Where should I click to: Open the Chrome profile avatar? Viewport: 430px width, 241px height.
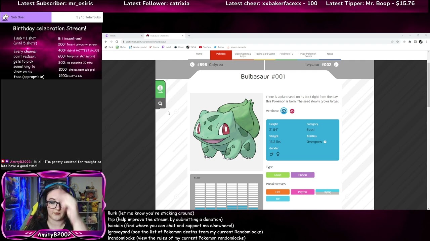click(x=421, y=42)
